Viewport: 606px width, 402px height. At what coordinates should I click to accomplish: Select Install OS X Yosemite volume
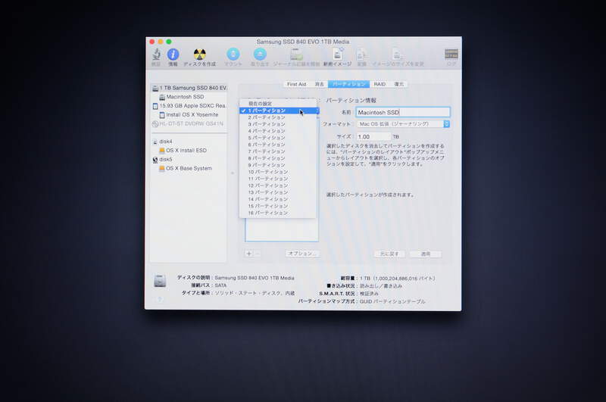point(189,114)
